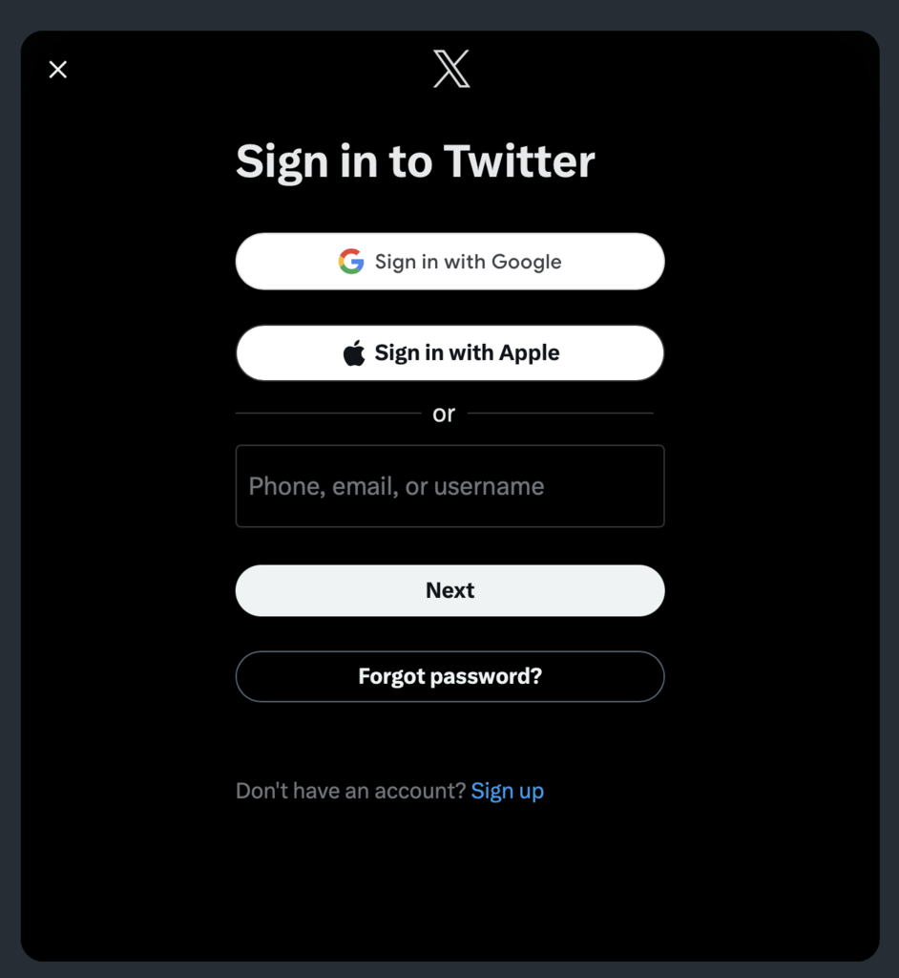Follow the Sign up link
The height and width of the screenshot is (978, 899).
point(508,791)
